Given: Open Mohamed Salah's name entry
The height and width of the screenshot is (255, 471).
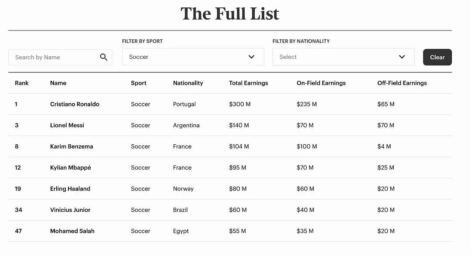Looking at the screenshot, I should coord(72,231).
